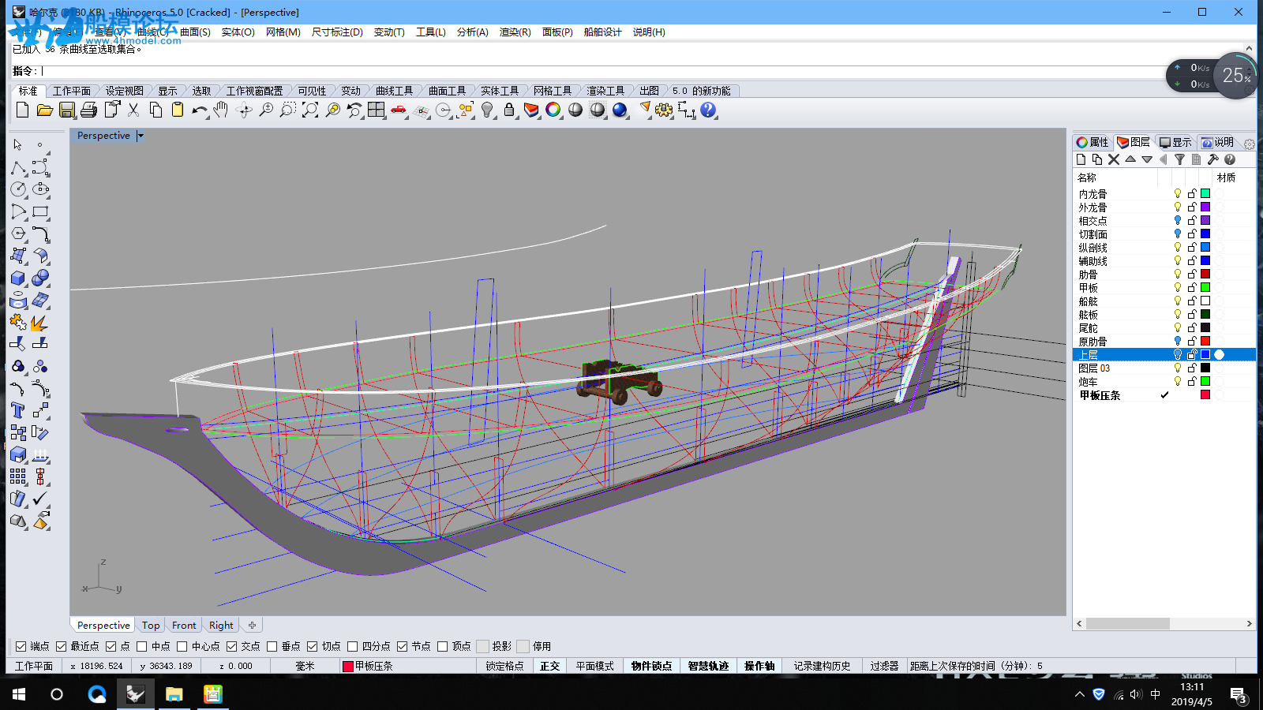Viewport: 1263px width, 710px height.
Task: Create a new file with New icon
Action: [x=22, y=110]
